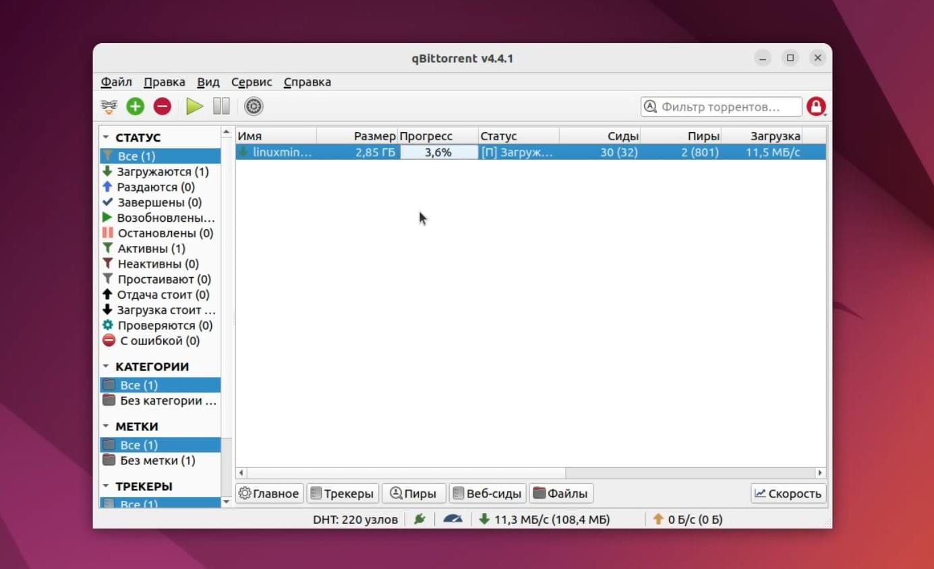Select Без метки (1) filter
The height and width of the screenshot is (569, 934).
160,460
